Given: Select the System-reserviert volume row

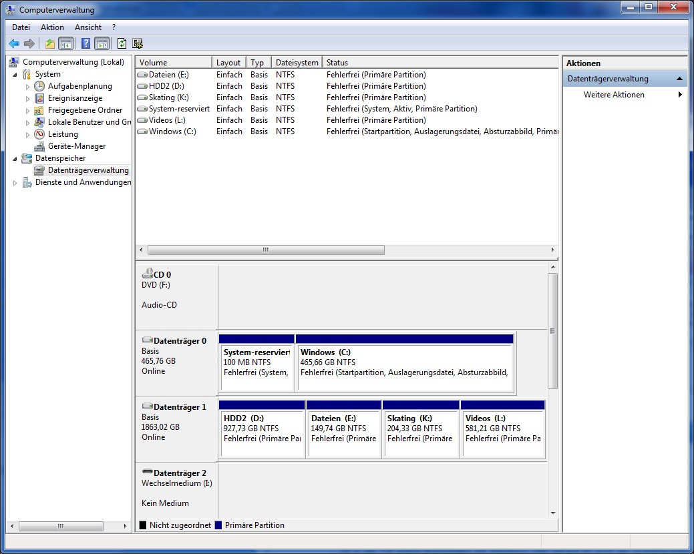Looking at the screenshot, I should 347,109.
